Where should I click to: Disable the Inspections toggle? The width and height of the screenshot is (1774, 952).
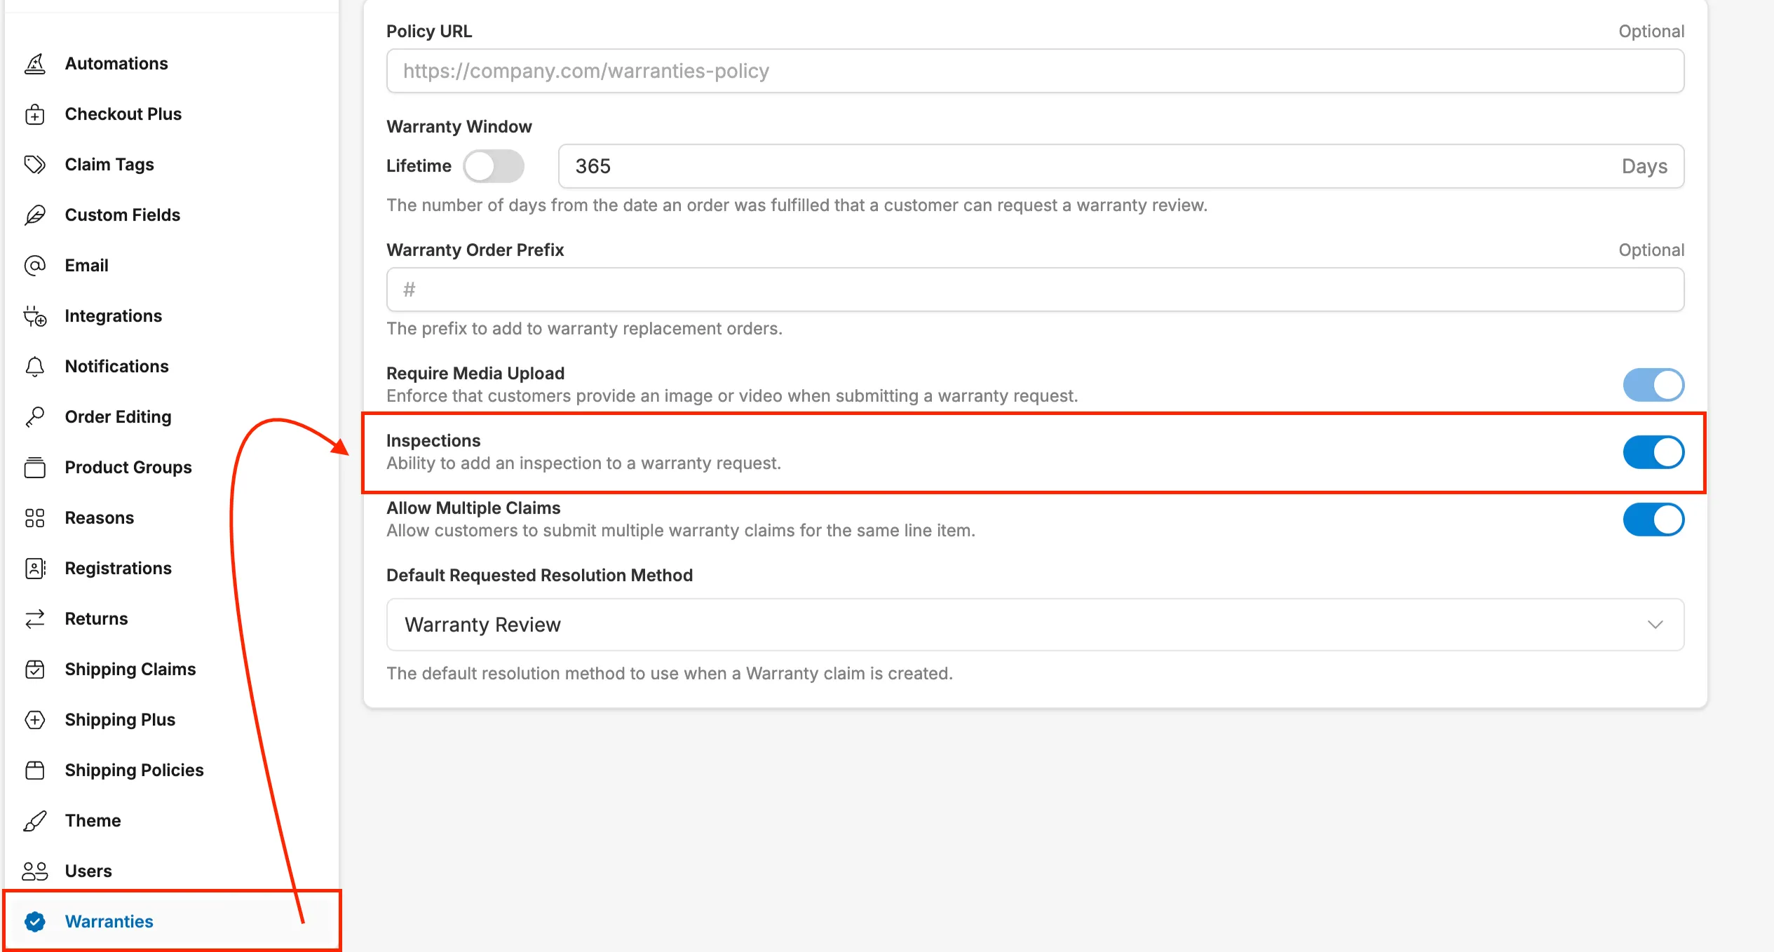click(x=1653, y=452)
